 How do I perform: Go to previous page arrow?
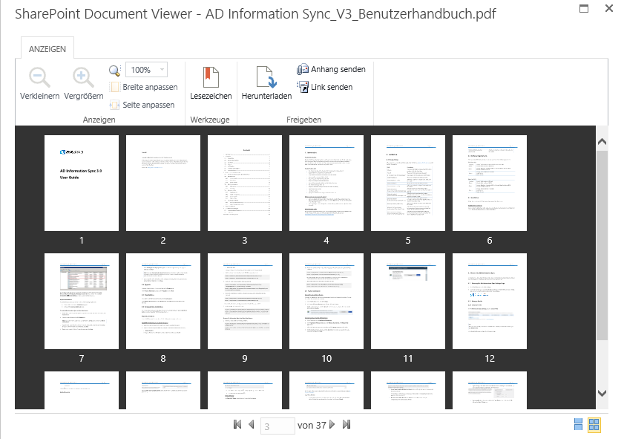tap(251, 425)
